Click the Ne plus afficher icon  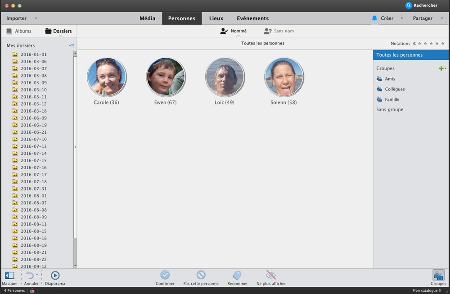pyautogui.click(x=271, y=275)
